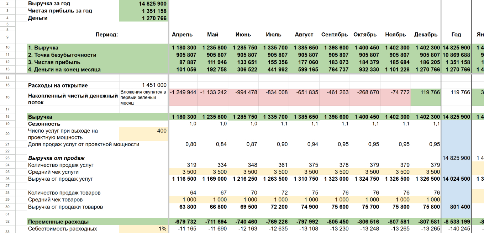Click the 'Себестоимость расходных' label
This screenshot has height=233, width=484.
point(62,229)
